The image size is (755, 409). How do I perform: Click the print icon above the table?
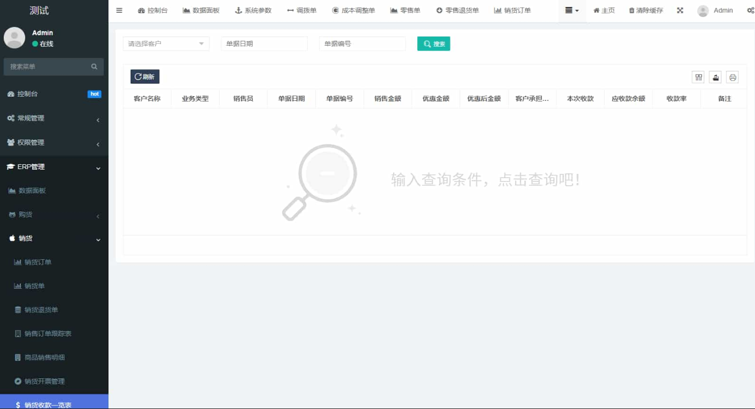[x=732, y=77]
